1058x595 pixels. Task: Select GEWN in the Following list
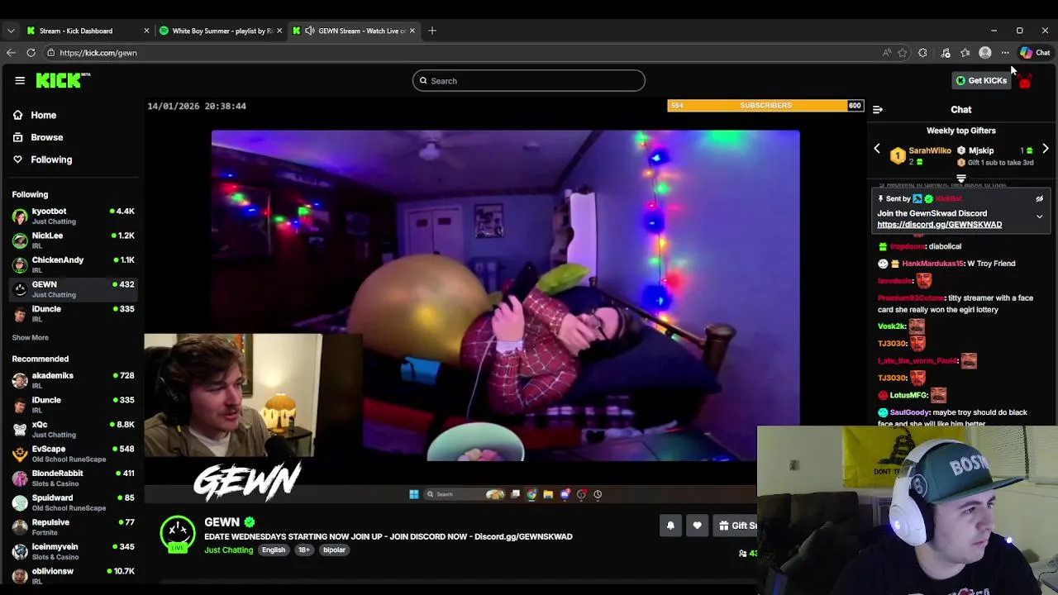(x=73, y=289)
